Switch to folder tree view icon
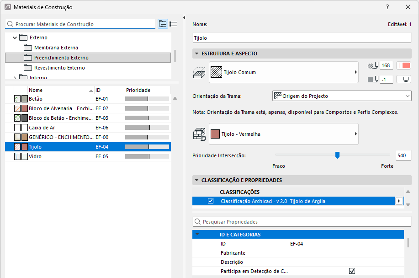Image resolution: width=419 pixels, height=278 pixels. tap(163, 24)
